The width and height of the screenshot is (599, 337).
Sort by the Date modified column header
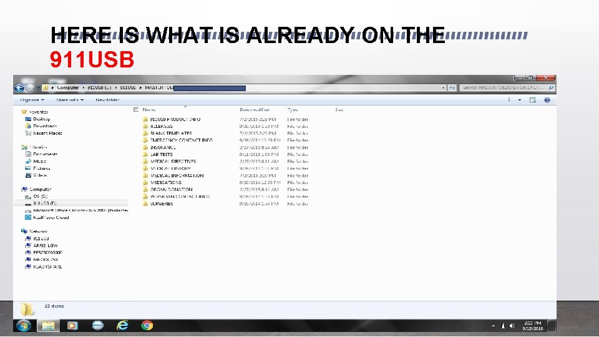pyautogui.click(x=255, y=110)
